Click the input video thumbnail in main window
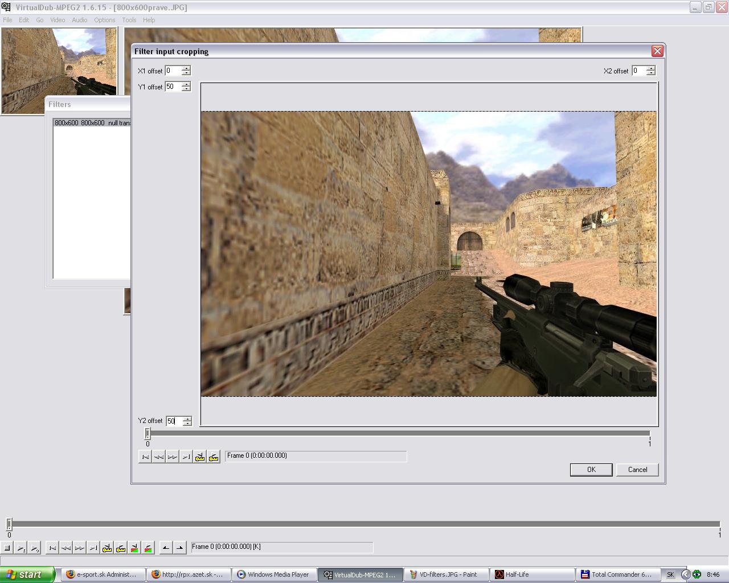Screen dimensions: 729x583 coord(59,71)
